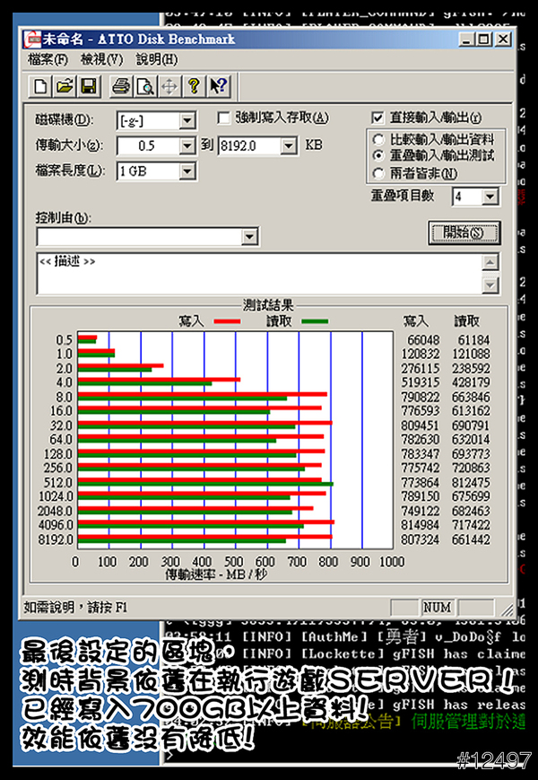Open the 控制由 dropdown list
Viewport: 538px width, 780px height.
[x=249, y=237]
